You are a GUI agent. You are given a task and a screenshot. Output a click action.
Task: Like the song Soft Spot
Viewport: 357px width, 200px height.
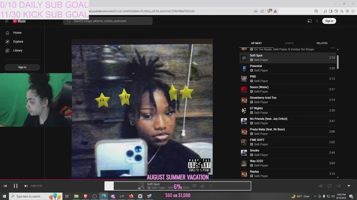point(203,186)
